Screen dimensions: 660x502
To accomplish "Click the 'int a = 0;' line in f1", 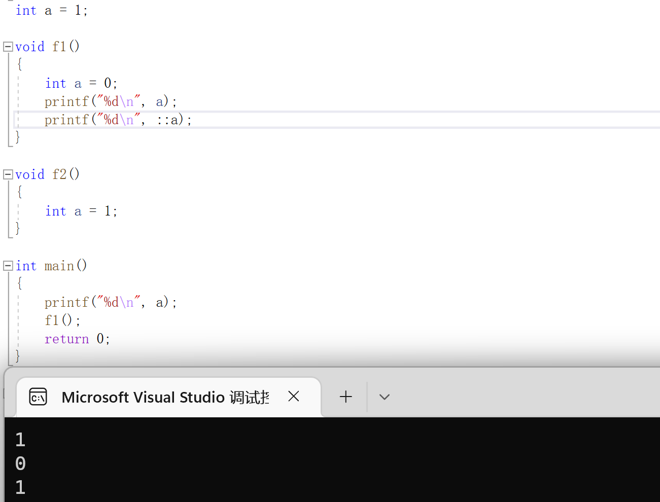I will tap(81, 83).
